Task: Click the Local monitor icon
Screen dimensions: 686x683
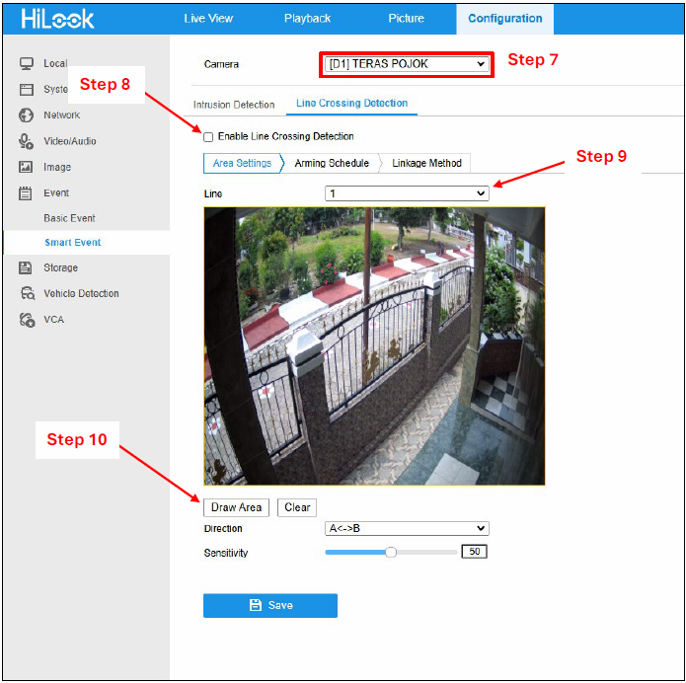Action: [27, 63]
